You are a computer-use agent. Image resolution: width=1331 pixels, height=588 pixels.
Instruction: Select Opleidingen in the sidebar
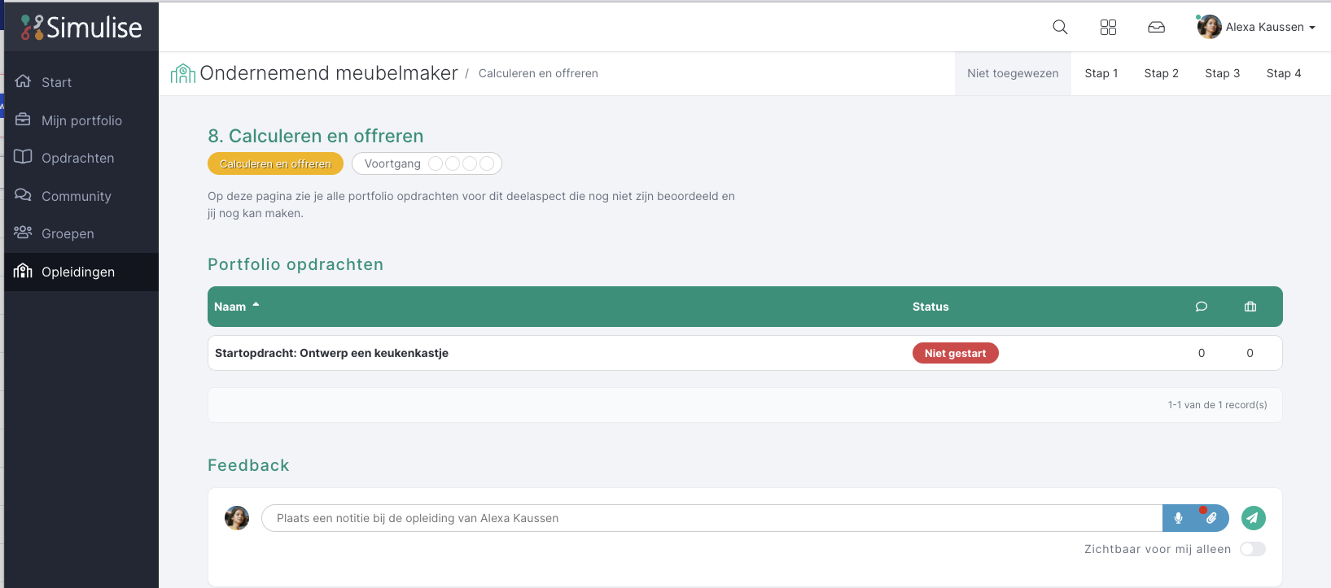tap(81, 272)
